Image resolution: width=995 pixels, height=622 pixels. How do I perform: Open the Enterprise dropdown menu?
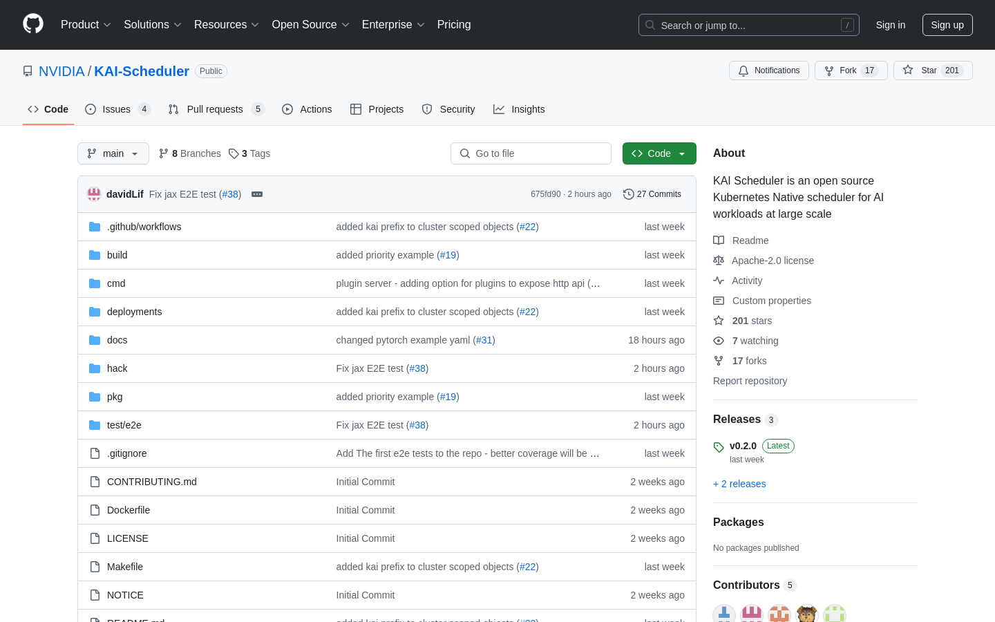[x=393, y=24]
